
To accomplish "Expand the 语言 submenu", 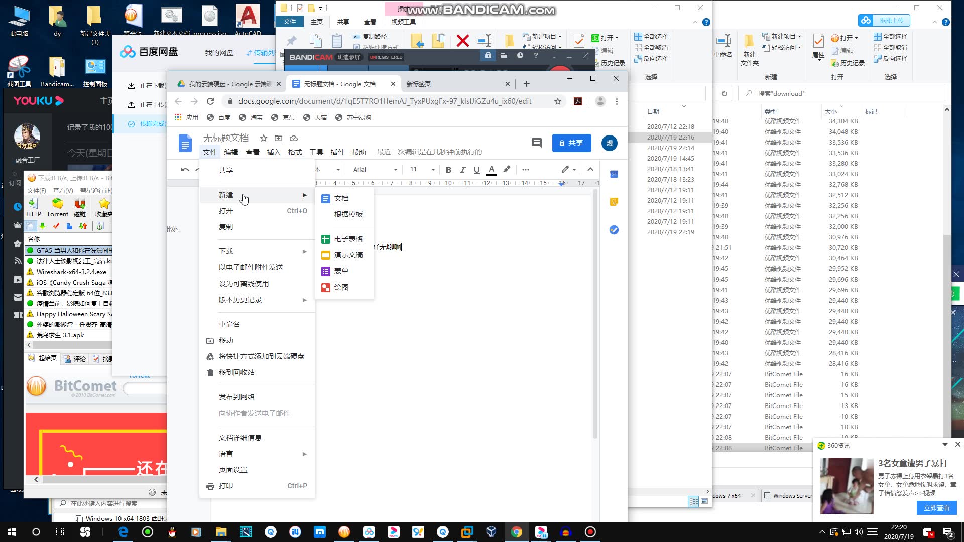I will pos(257,454).
